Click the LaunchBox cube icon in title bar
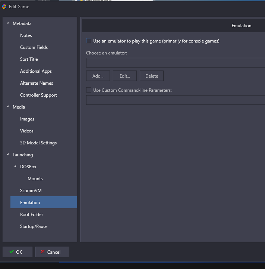Screen dimensions: 265x269 coord(4,7)
